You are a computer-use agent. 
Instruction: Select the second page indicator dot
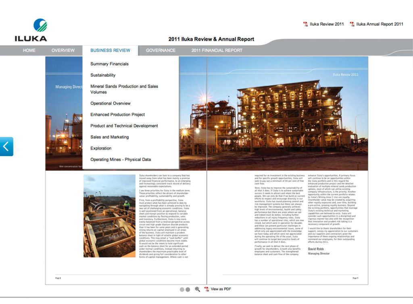pyautogui.click(x=188, y=290)
